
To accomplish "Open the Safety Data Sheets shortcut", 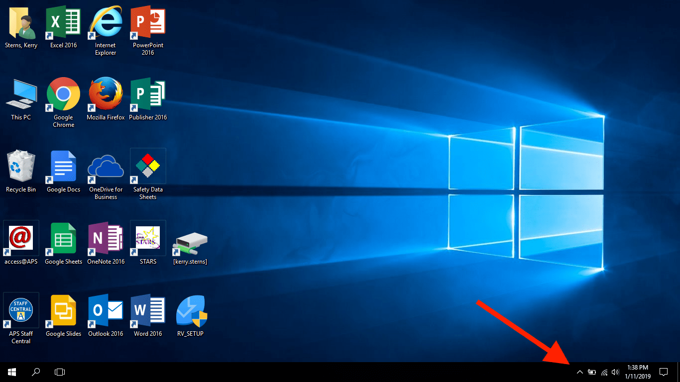I will tap(147, 166).
